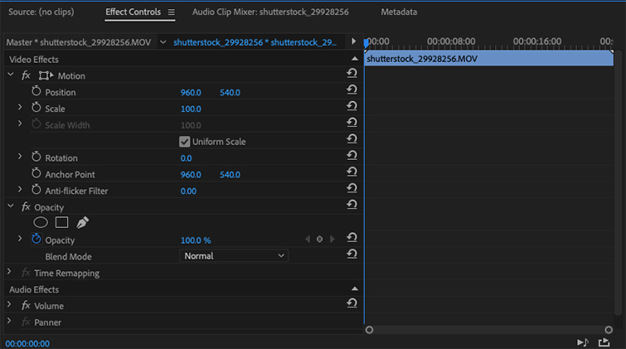This screenshot has height=349, width=626.
Task: Expand the Scale property
Action: click(20, 109)
